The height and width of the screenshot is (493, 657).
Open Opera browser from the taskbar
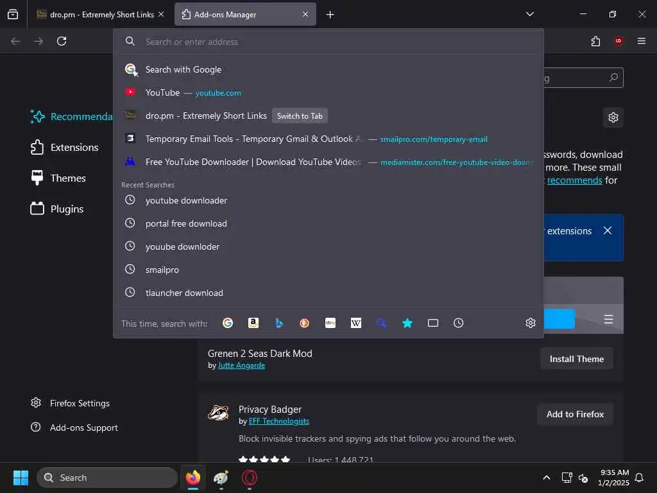[x=250, y=478]
